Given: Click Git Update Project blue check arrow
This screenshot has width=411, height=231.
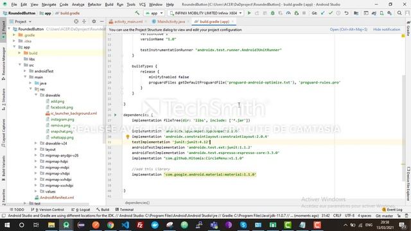Looking at the screenshot, I should [x=322, y=13].
